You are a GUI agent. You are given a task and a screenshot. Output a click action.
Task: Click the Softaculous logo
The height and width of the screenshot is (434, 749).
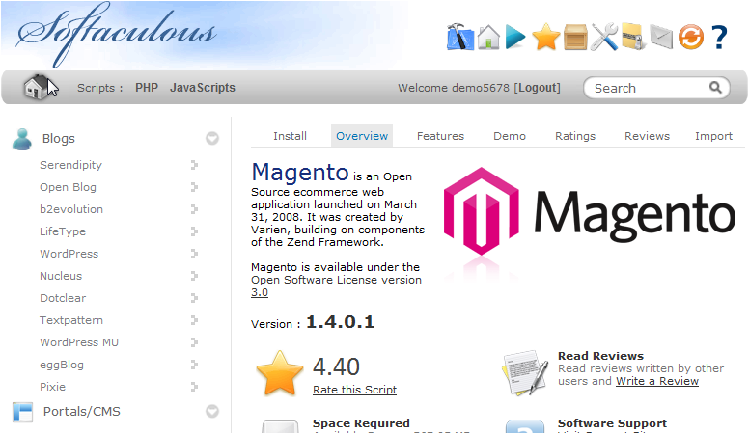pos(116,35)
